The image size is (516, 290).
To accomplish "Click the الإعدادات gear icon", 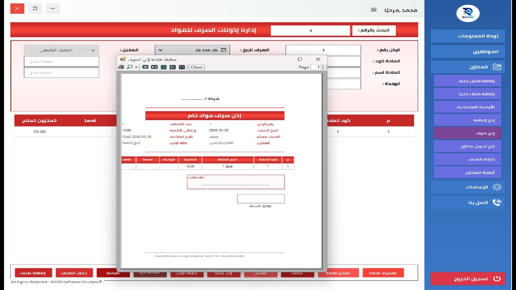I will 497,187.
